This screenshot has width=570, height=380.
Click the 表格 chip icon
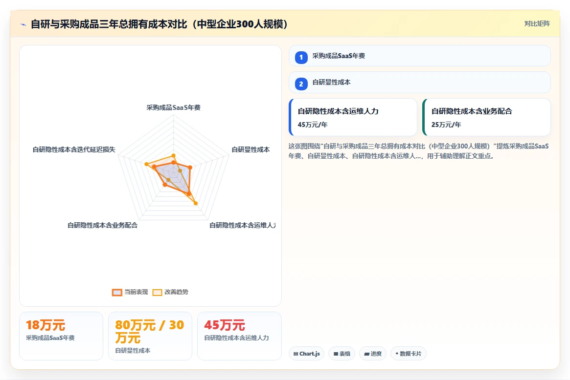click(336, 354)
